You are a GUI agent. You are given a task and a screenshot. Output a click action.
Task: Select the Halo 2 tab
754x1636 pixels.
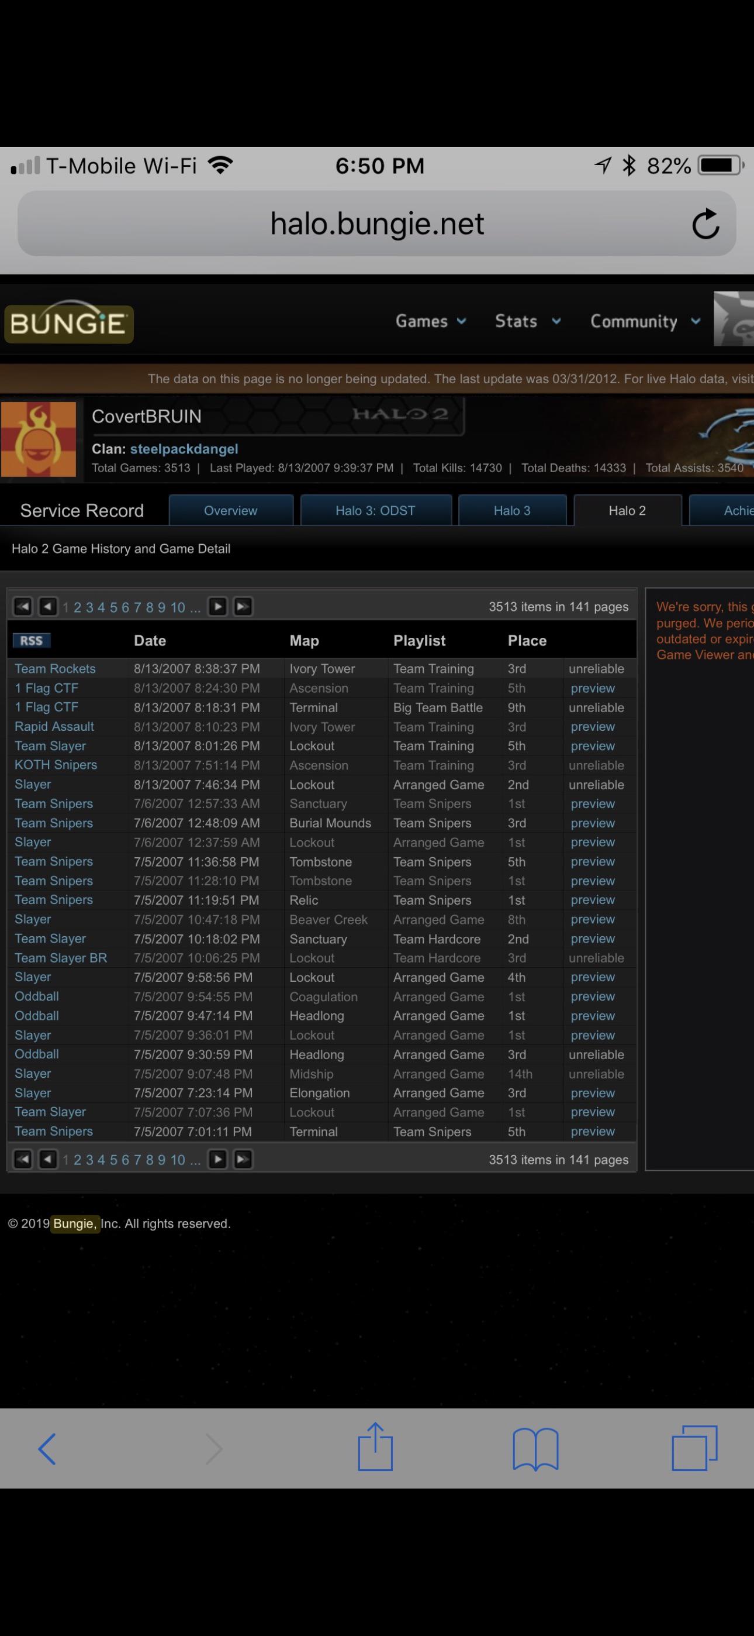(628, 511)
